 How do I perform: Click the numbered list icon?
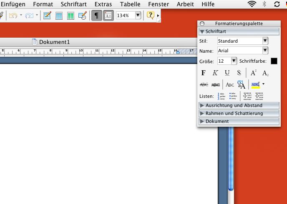(x=221, y=96)
